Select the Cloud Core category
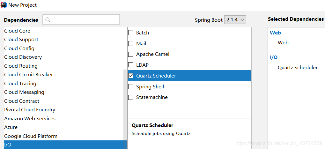Screen dimensions: 325x149 coord(17,31)
